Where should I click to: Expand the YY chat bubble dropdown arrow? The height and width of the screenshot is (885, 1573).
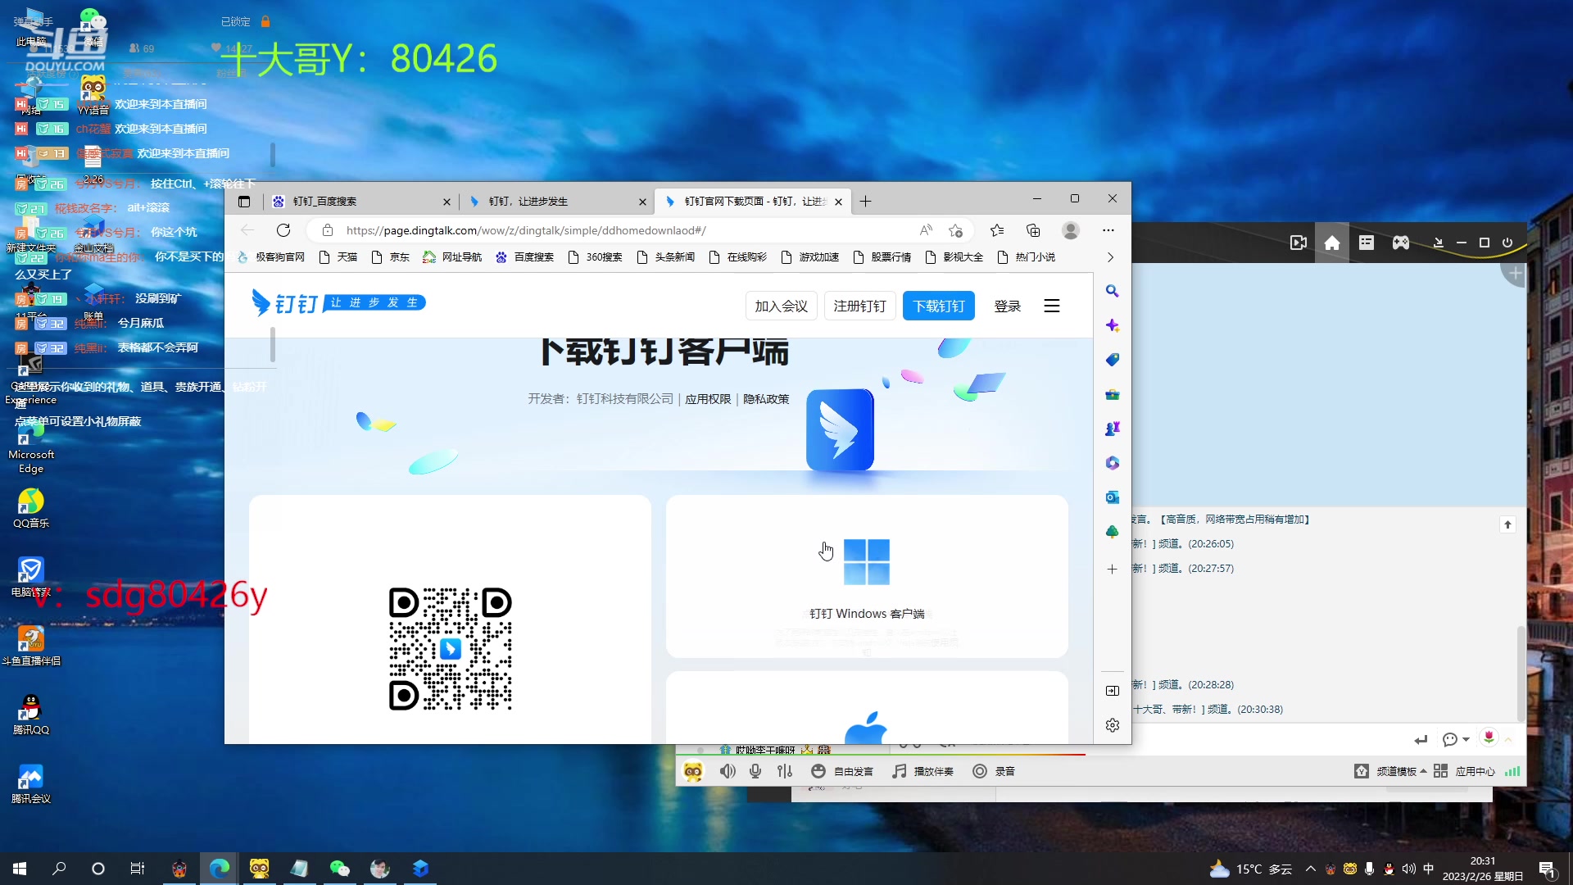coord(1466,739)
